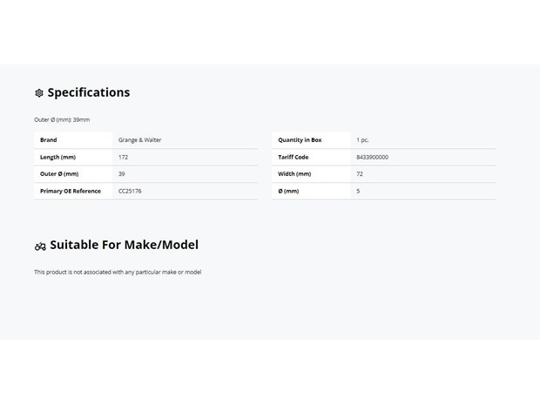Select the Outer Ø (mm) row label

(x=59, y=174)
